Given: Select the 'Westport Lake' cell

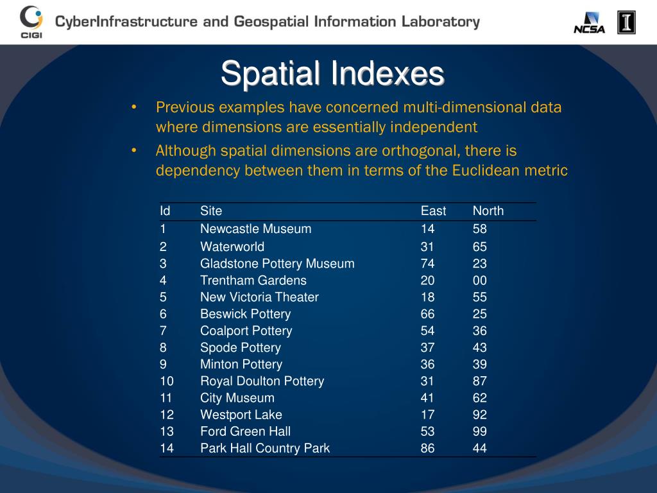Looking at the screenshot, I should click(x=241, y=415).
